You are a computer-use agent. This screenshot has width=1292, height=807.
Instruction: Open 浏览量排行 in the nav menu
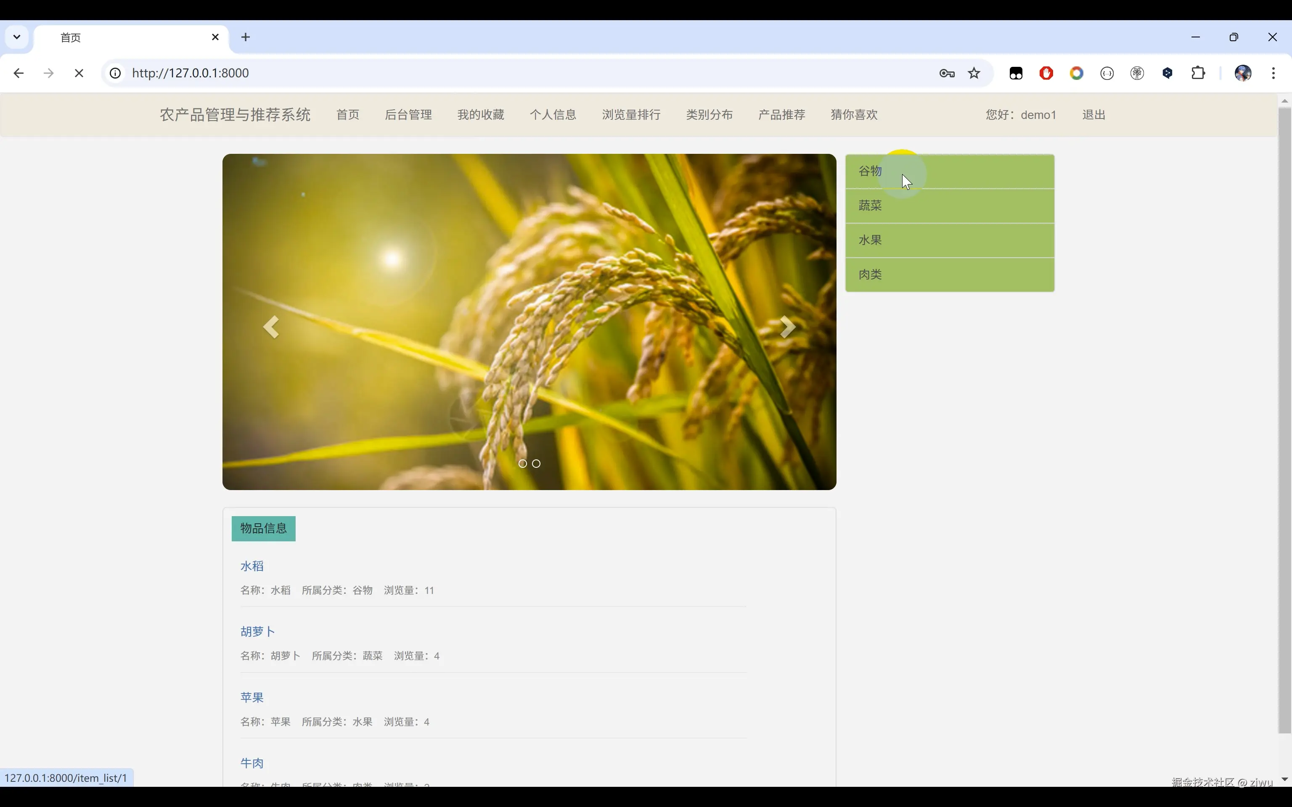(x=631, y=115)
